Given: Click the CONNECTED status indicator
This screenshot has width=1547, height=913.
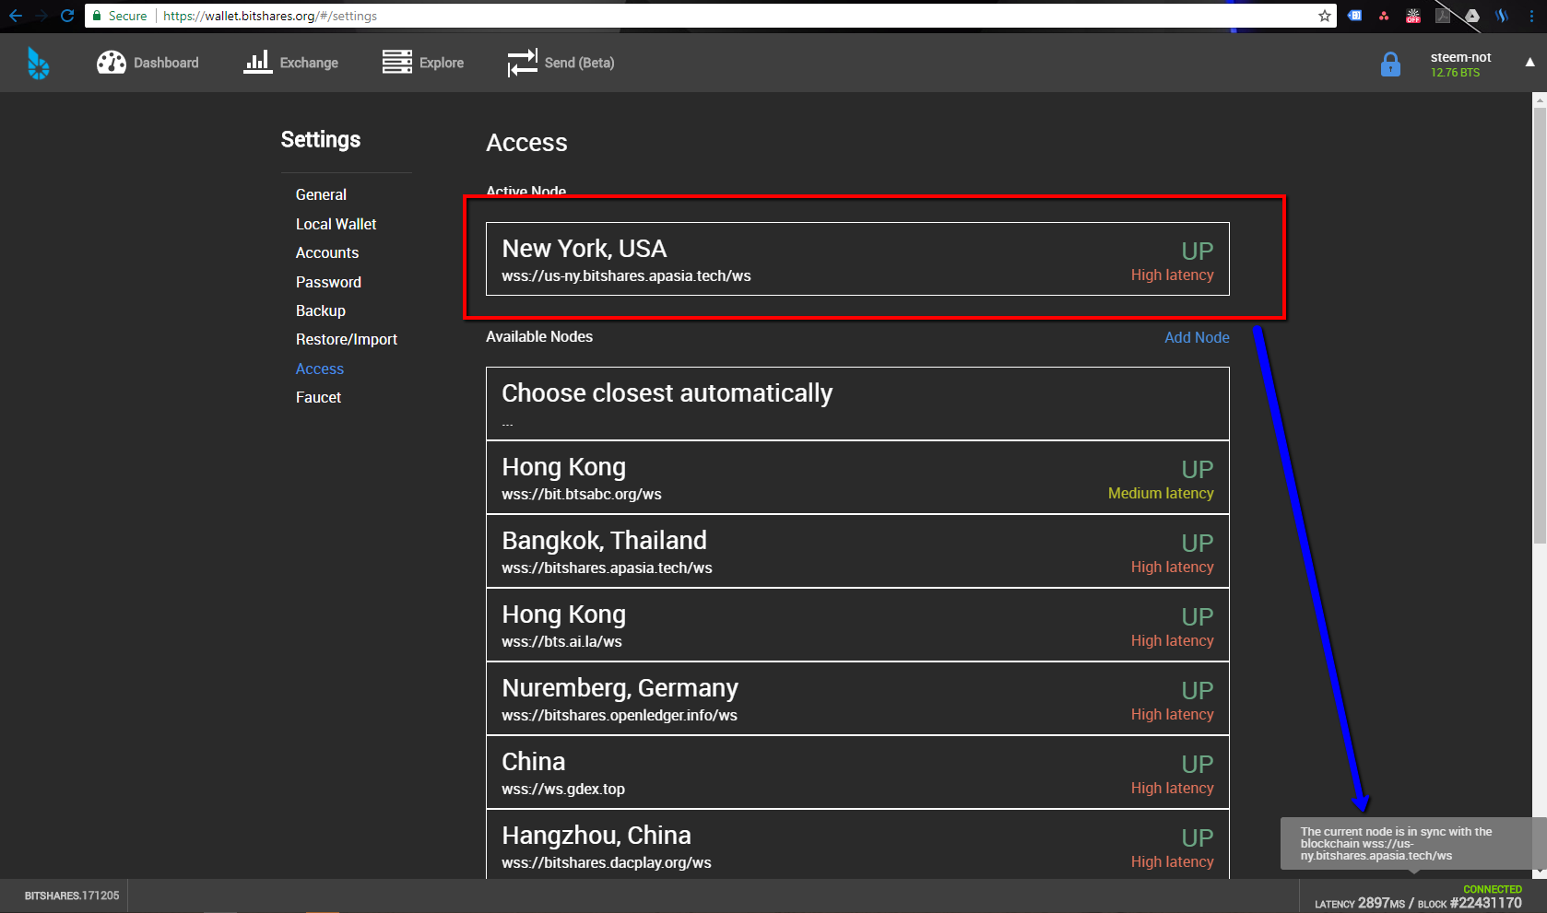Looking at the screenshot, I should pos(1493,889).
